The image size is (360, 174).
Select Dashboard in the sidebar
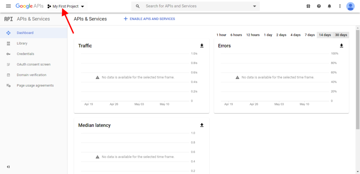[33, 33]
